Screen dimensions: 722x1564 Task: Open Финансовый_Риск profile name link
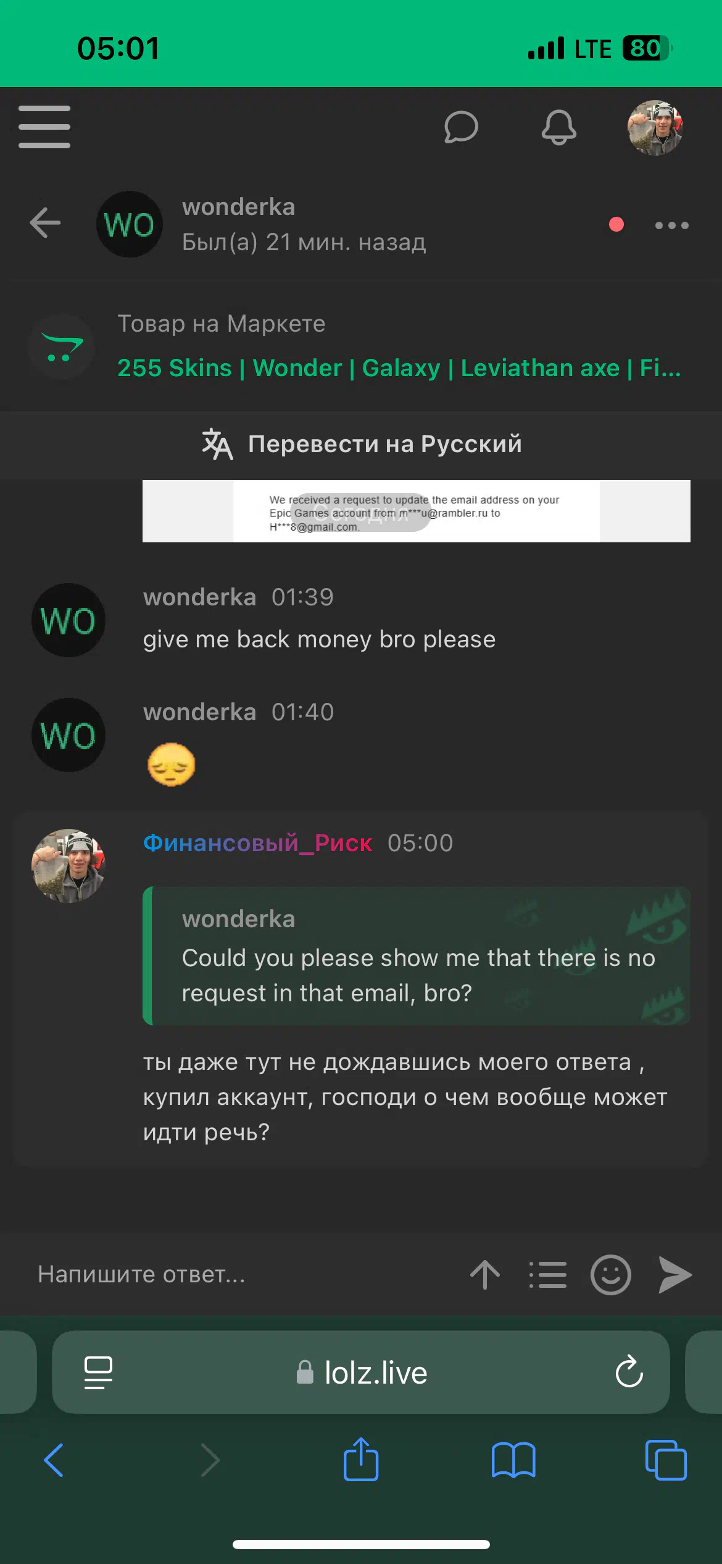(x=257, y=843)
